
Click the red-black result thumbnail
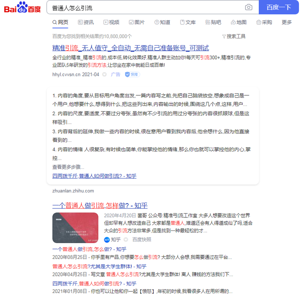pos(76,228)
